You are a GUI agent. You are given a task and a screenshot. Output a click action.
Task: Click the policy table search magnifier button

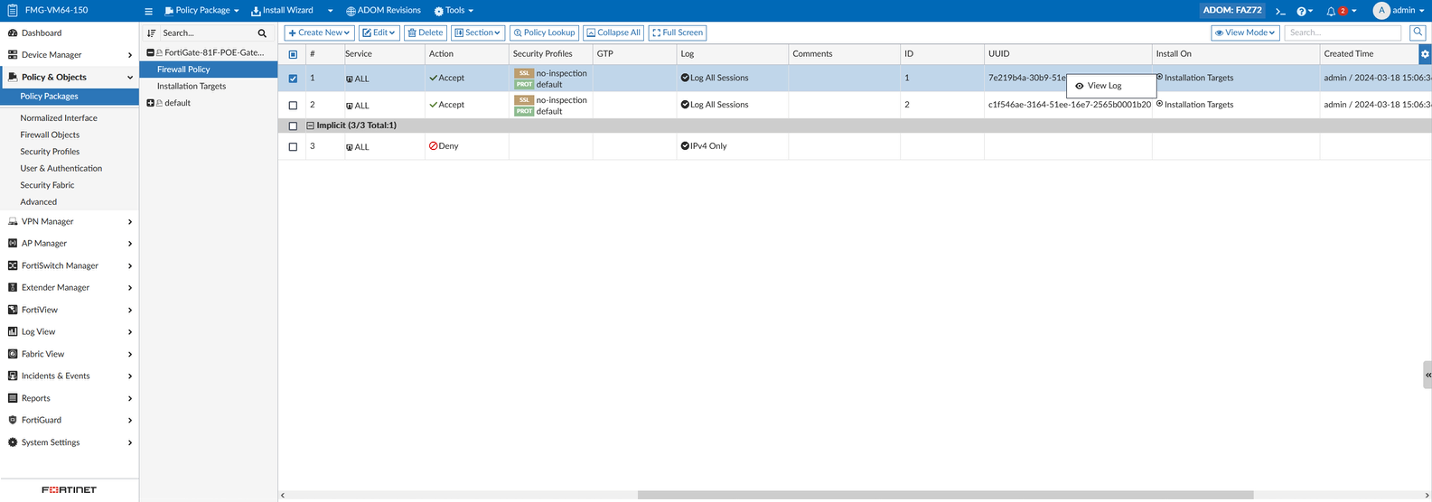1418,33
